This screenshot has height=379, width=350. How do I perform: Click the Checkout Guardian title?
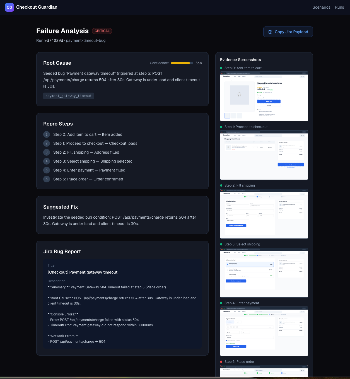[37, 7]
